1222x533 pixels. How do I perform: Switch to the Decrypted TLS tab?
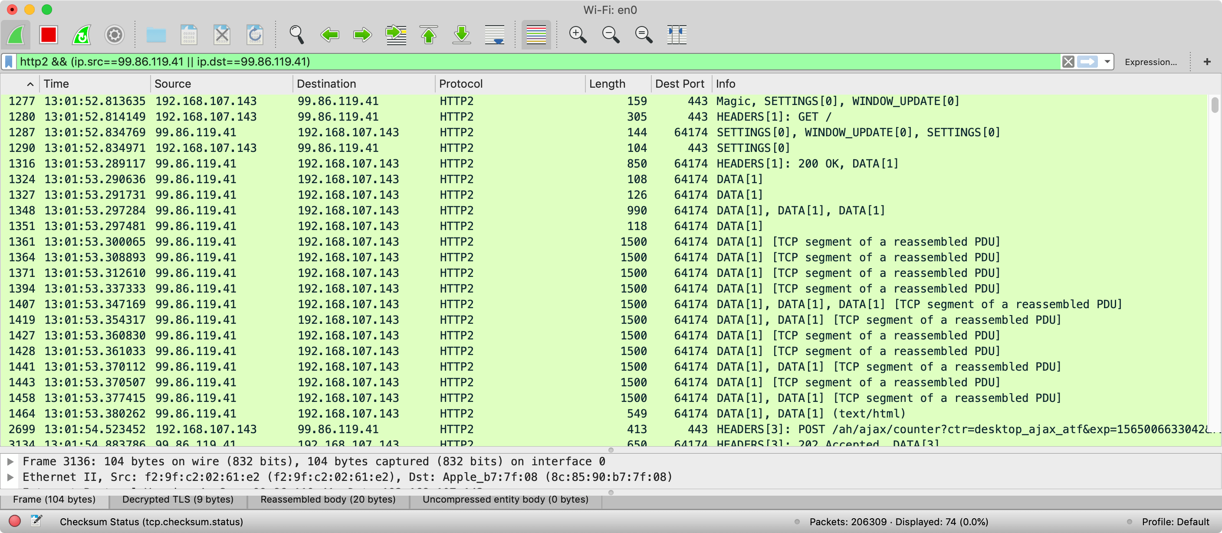[x=177, y=499]
